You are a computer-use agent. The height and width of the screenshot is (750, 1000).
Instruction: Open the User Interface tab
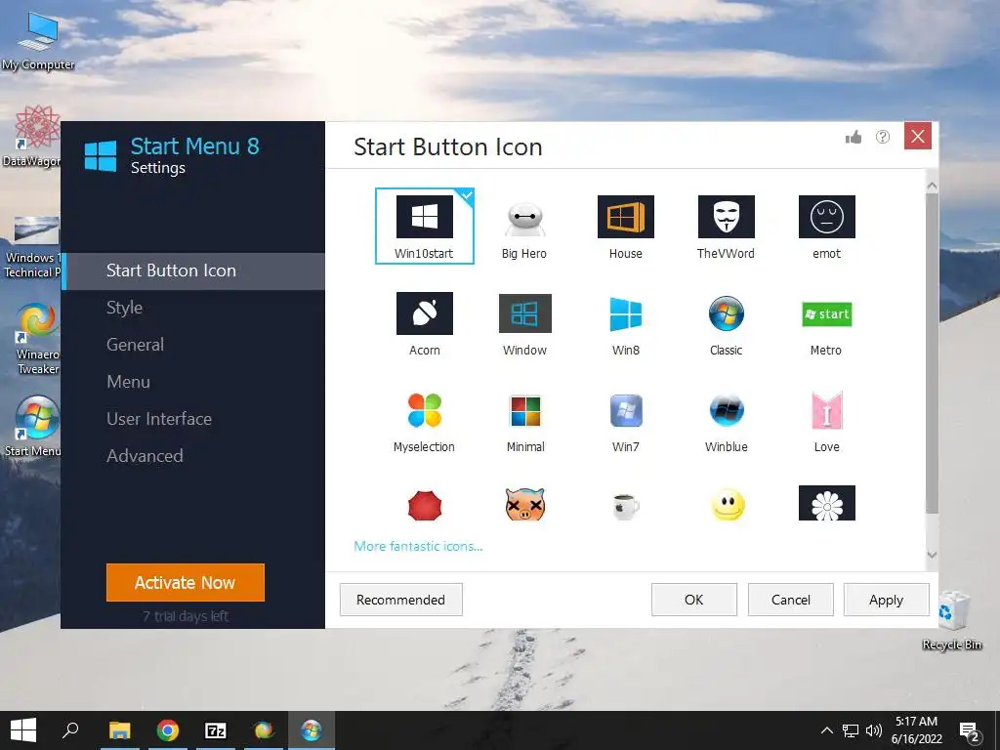click(x=193, y=419)
